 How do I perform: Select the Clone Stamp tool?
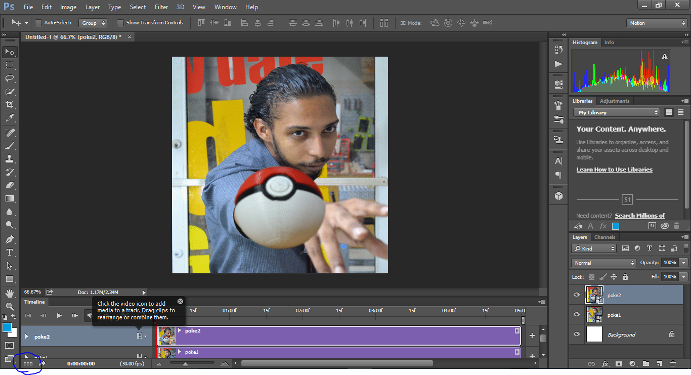coord(10,158)
